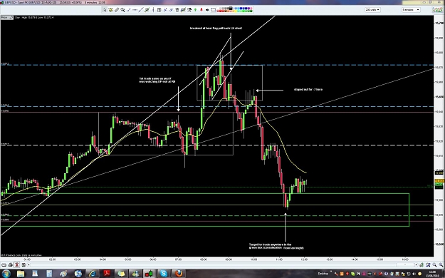Image resolution: width=445 pixels, height=278 pixels.
Task: Open the 5 minutes timeframe dropdown
Action: click(411, 10)
